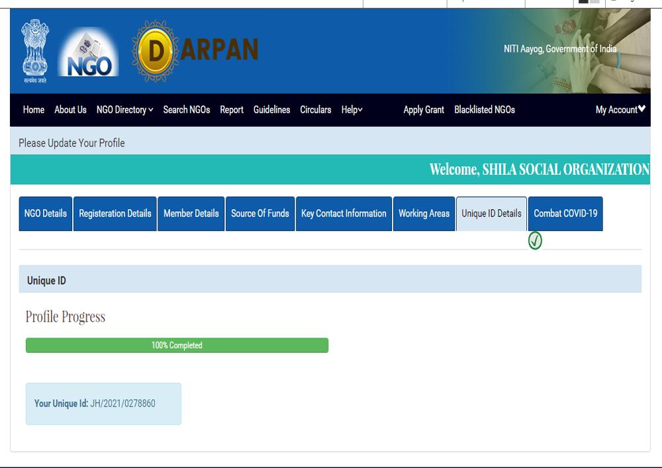Screen dimensions: 662x468
Task: Click the NGO logo image
Action: [x=89, y=52]
